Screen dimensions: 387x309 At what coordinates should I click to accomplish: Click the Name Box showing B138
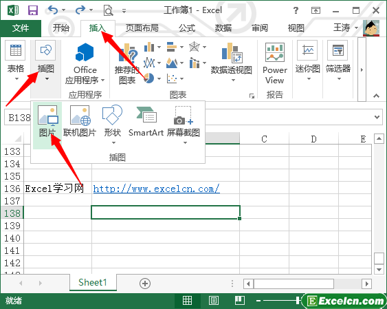[18, 118]
